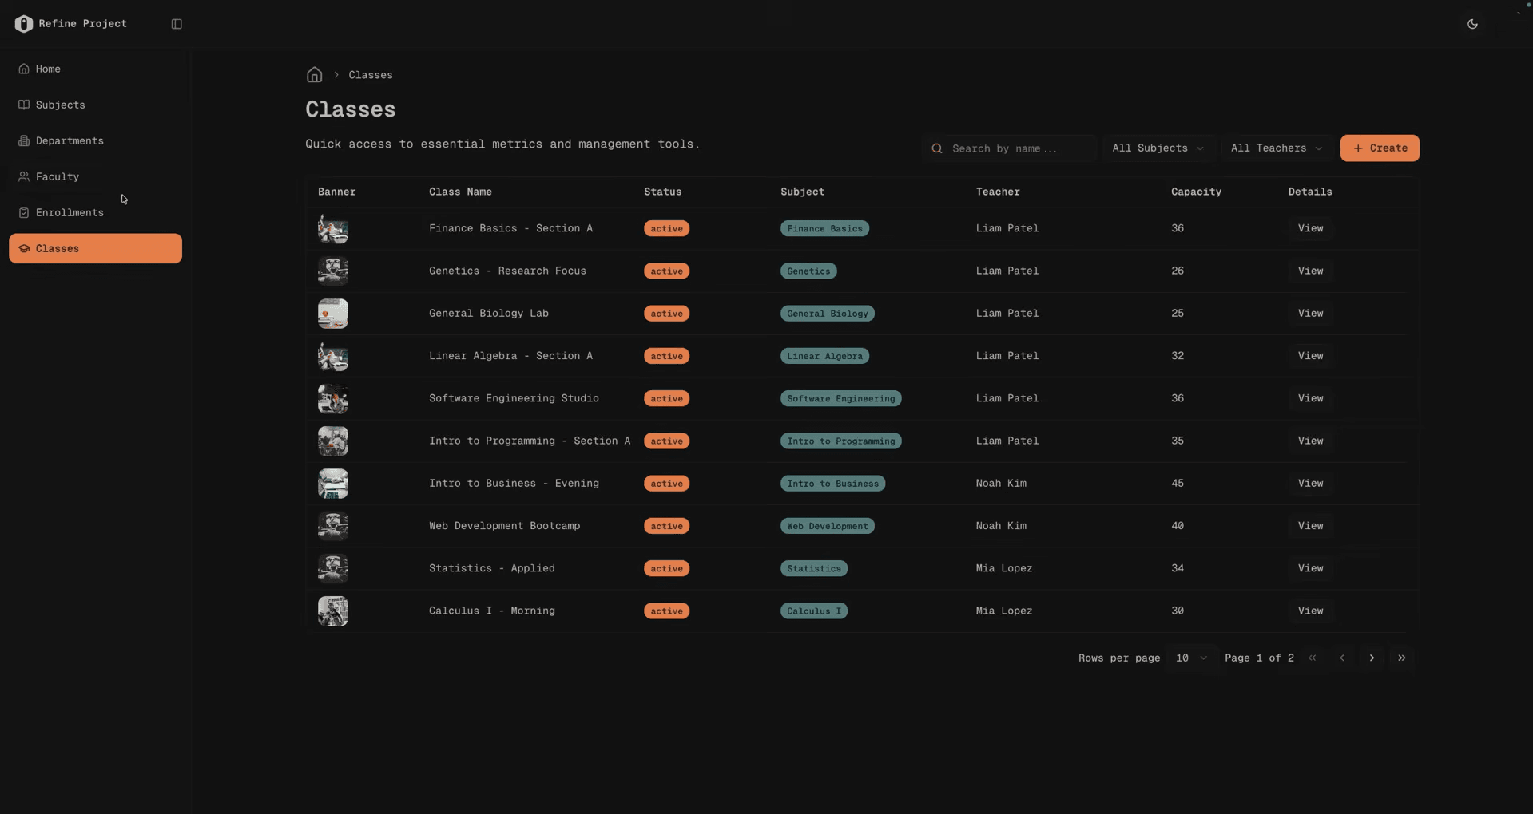Click the Classes graduation cap icon
This screenshot has width=1533, height=814.
tap(23, 248)
